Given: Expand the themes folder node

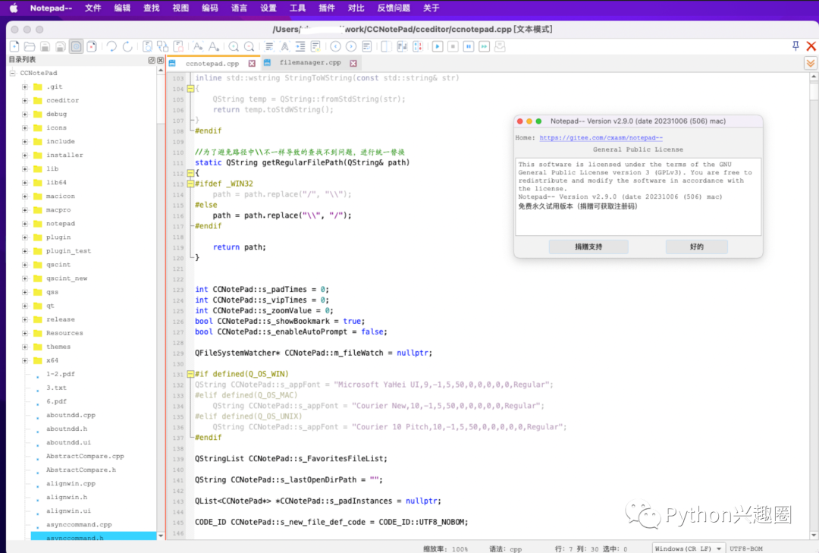Looking at the screenshot, I should pyautogui.click(x=24, y=347).
